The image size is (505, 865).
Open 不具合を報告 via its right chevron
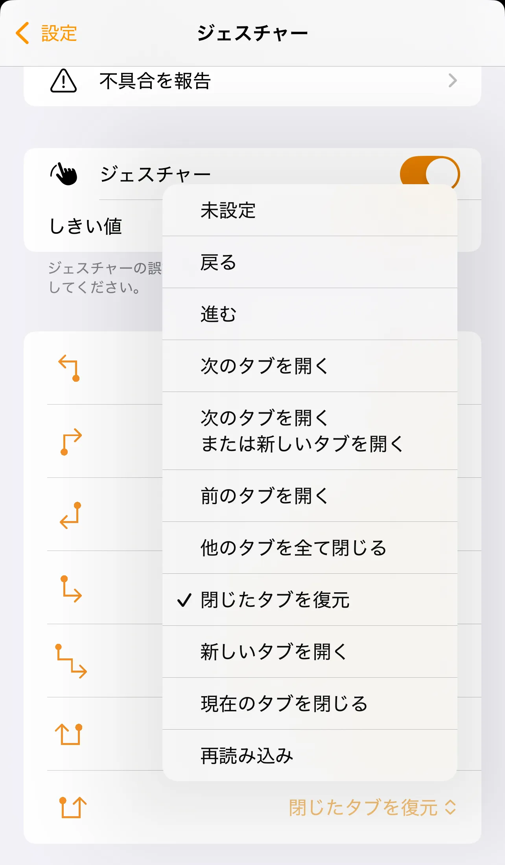453,81
